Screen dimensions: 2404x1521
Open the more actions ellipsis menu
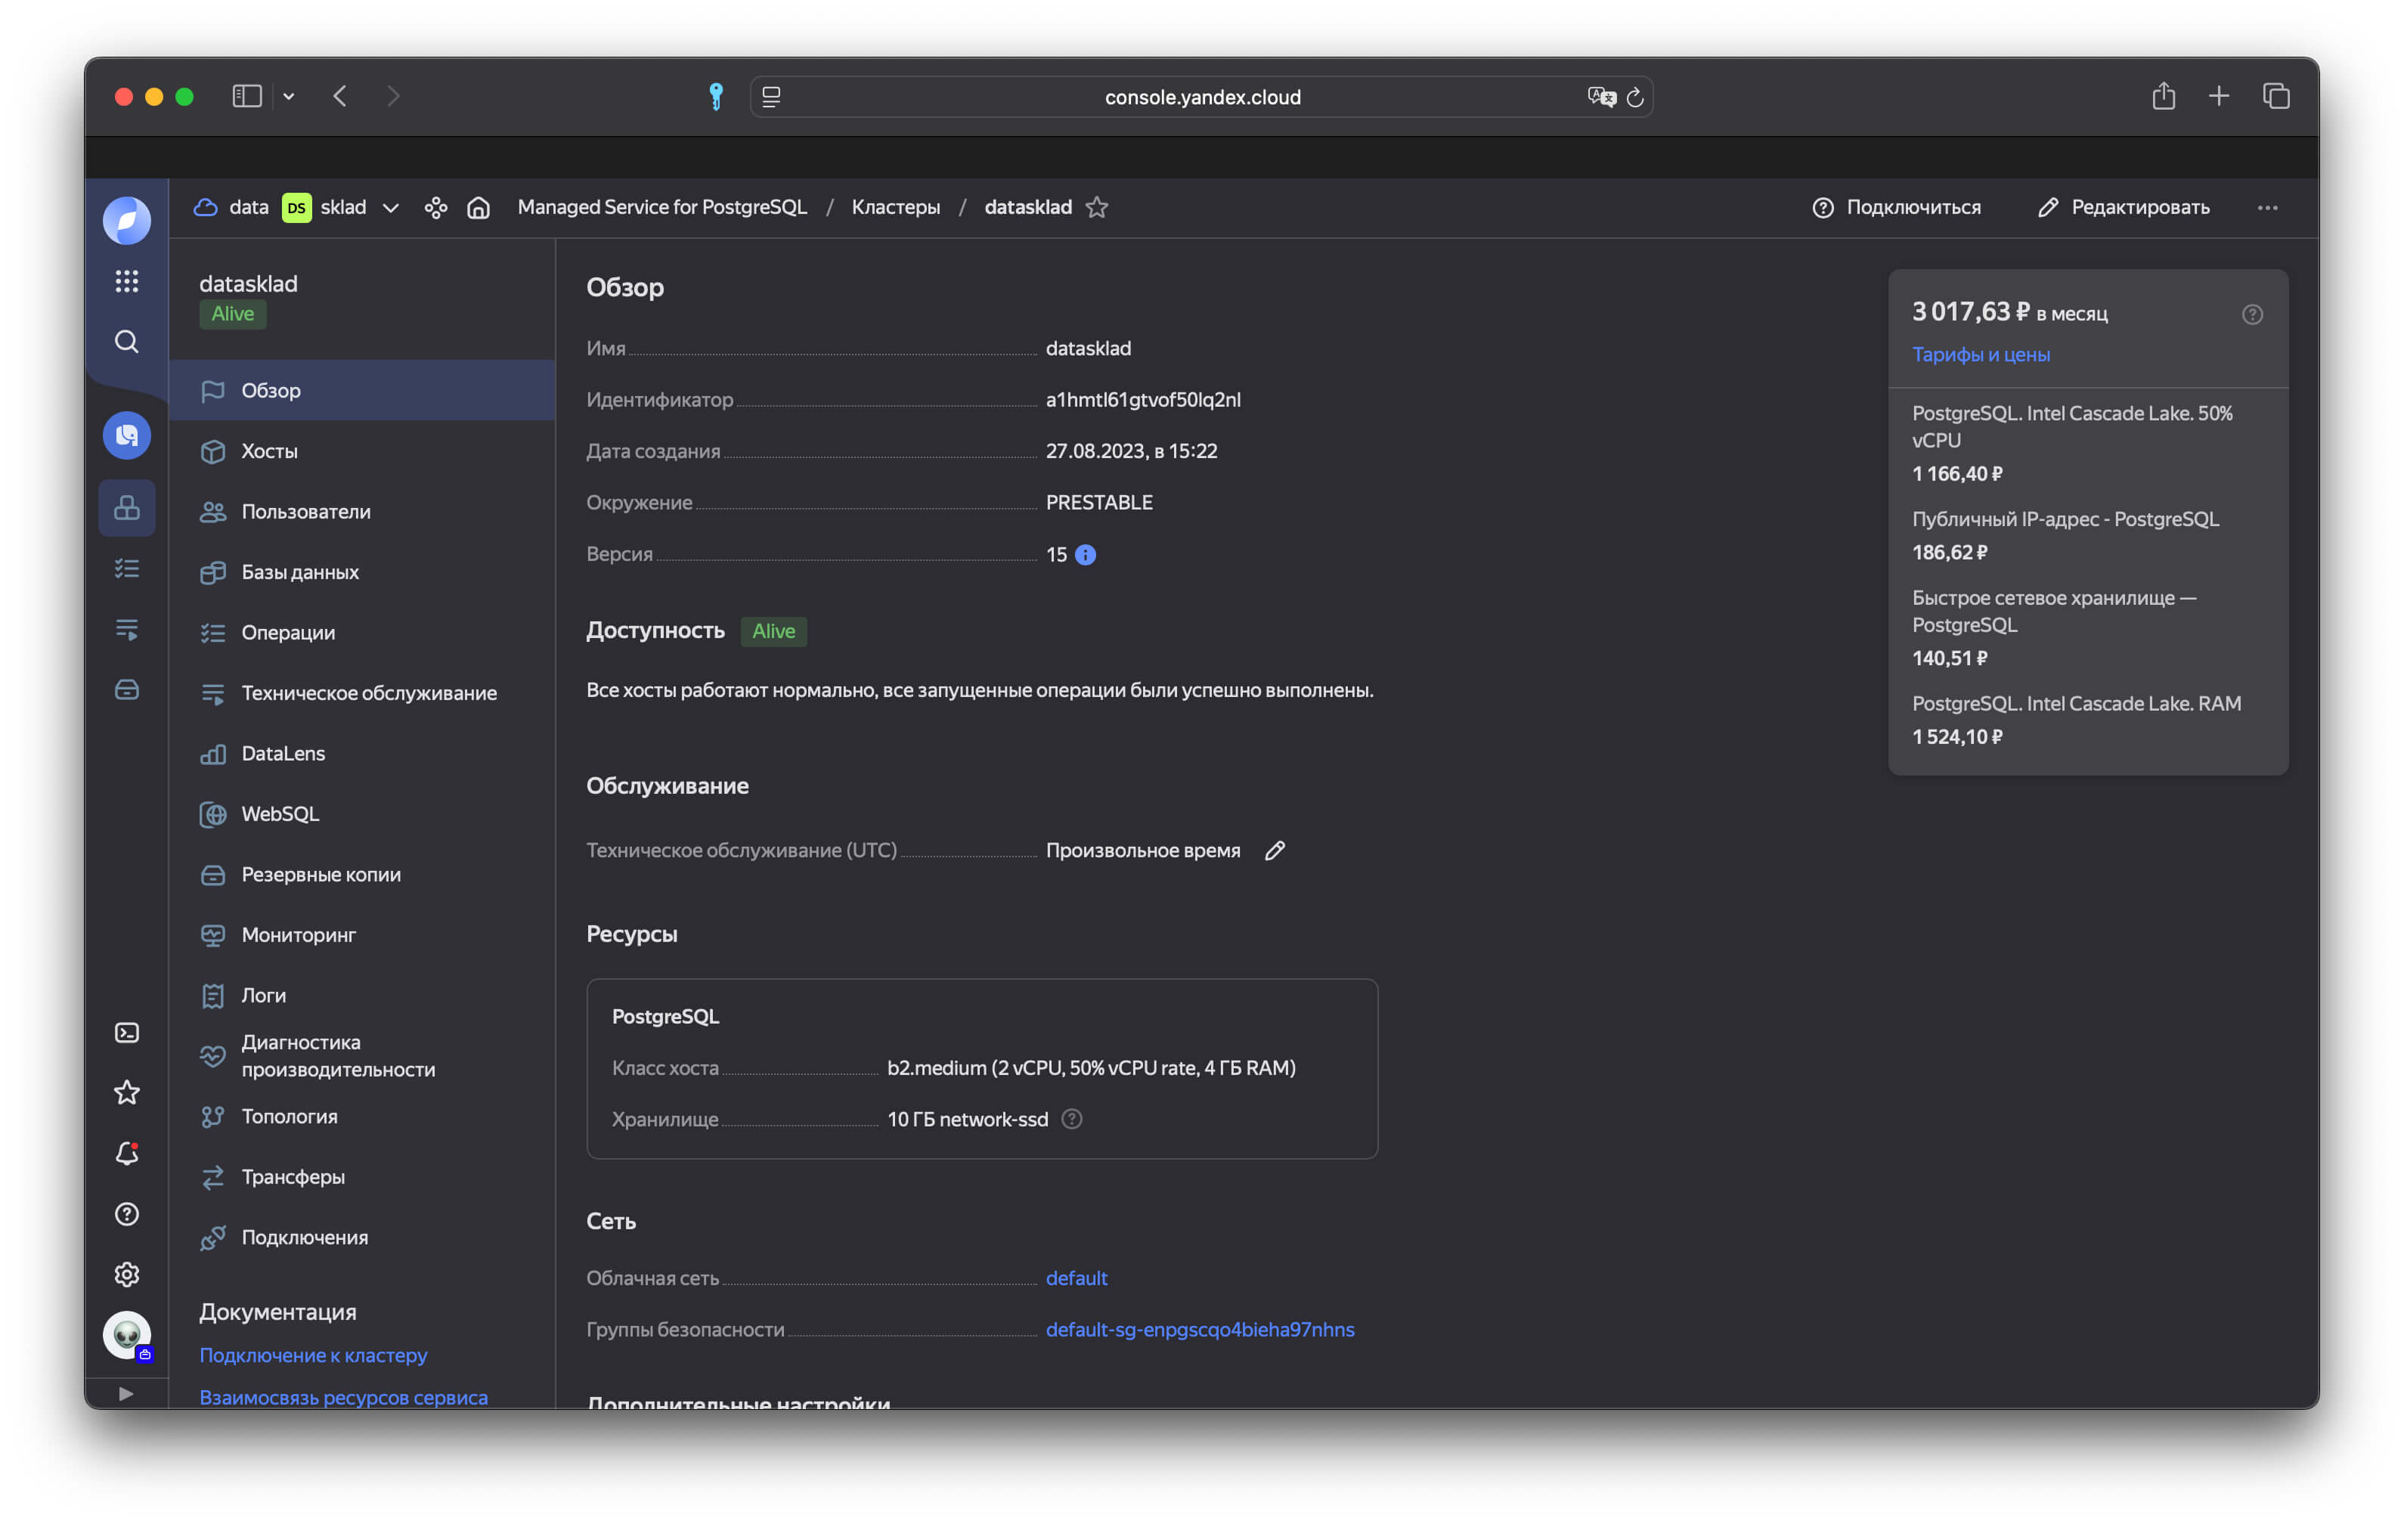(x=2268, y=208)
